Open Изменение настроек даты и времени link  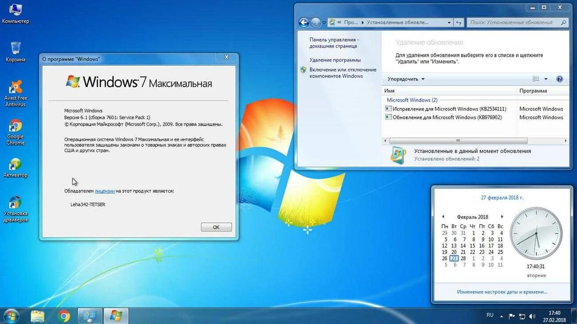[x=502, y=292]
